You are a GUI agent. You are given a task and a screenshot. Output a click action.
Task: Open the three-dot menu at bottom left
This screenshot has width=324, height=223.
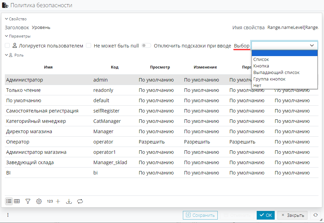click(x=8, y=215)
